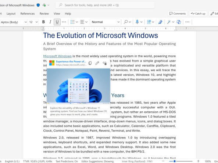This screenshot has width=218, height=163.
Task: Click the ruler left indent marker
Action: coord(43,29)
